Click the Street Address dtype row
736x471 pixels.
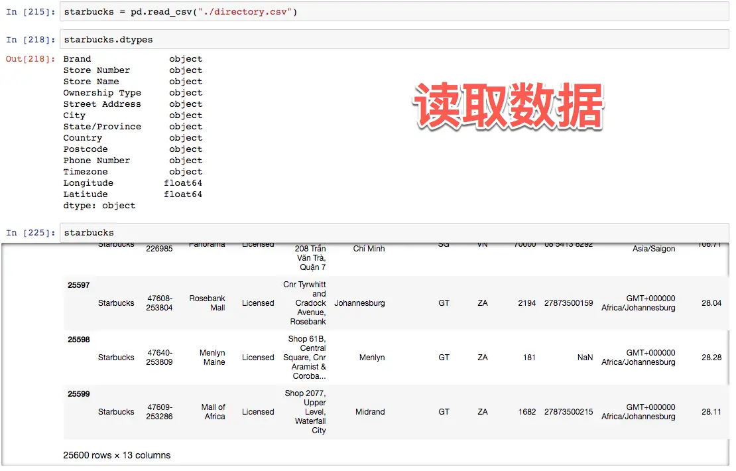click(133, 103)
